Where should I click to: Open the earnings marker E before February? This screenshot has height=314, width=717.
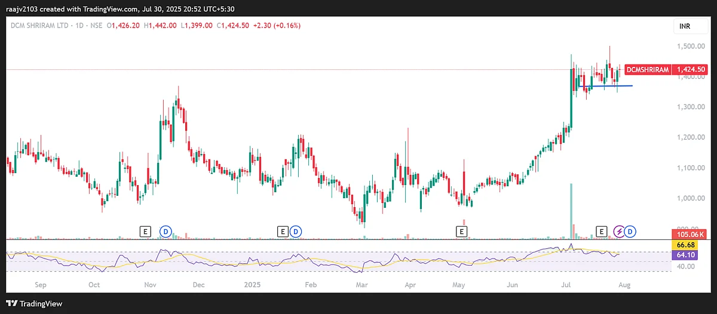coord(283,230)
